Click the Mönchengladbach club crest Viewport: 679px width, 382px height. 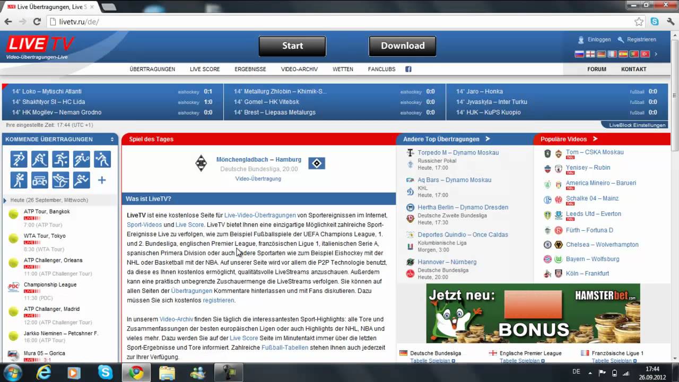[201, 163]
